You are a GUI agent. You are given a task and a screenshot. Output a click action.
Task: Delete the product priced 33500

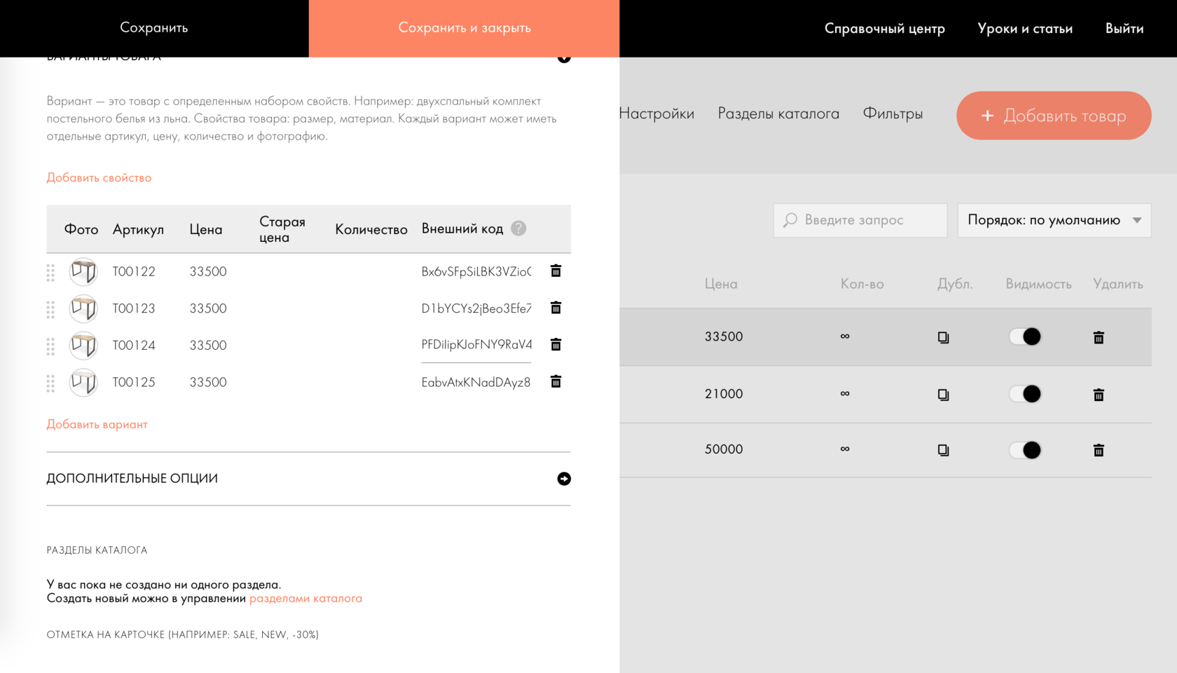(x=1099, y=337)
